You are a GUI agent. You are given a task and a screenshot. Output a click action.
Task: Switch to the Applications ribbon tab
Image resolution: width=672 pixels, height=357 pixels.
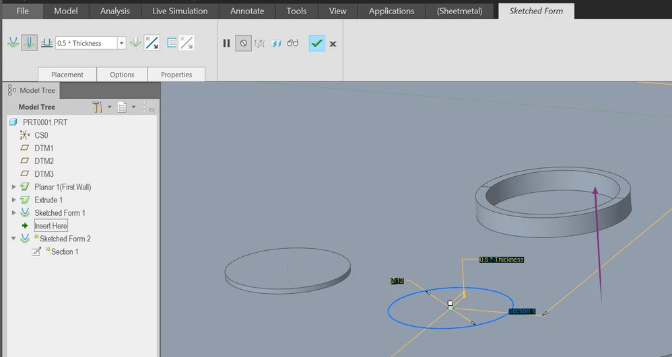[392, 11]
